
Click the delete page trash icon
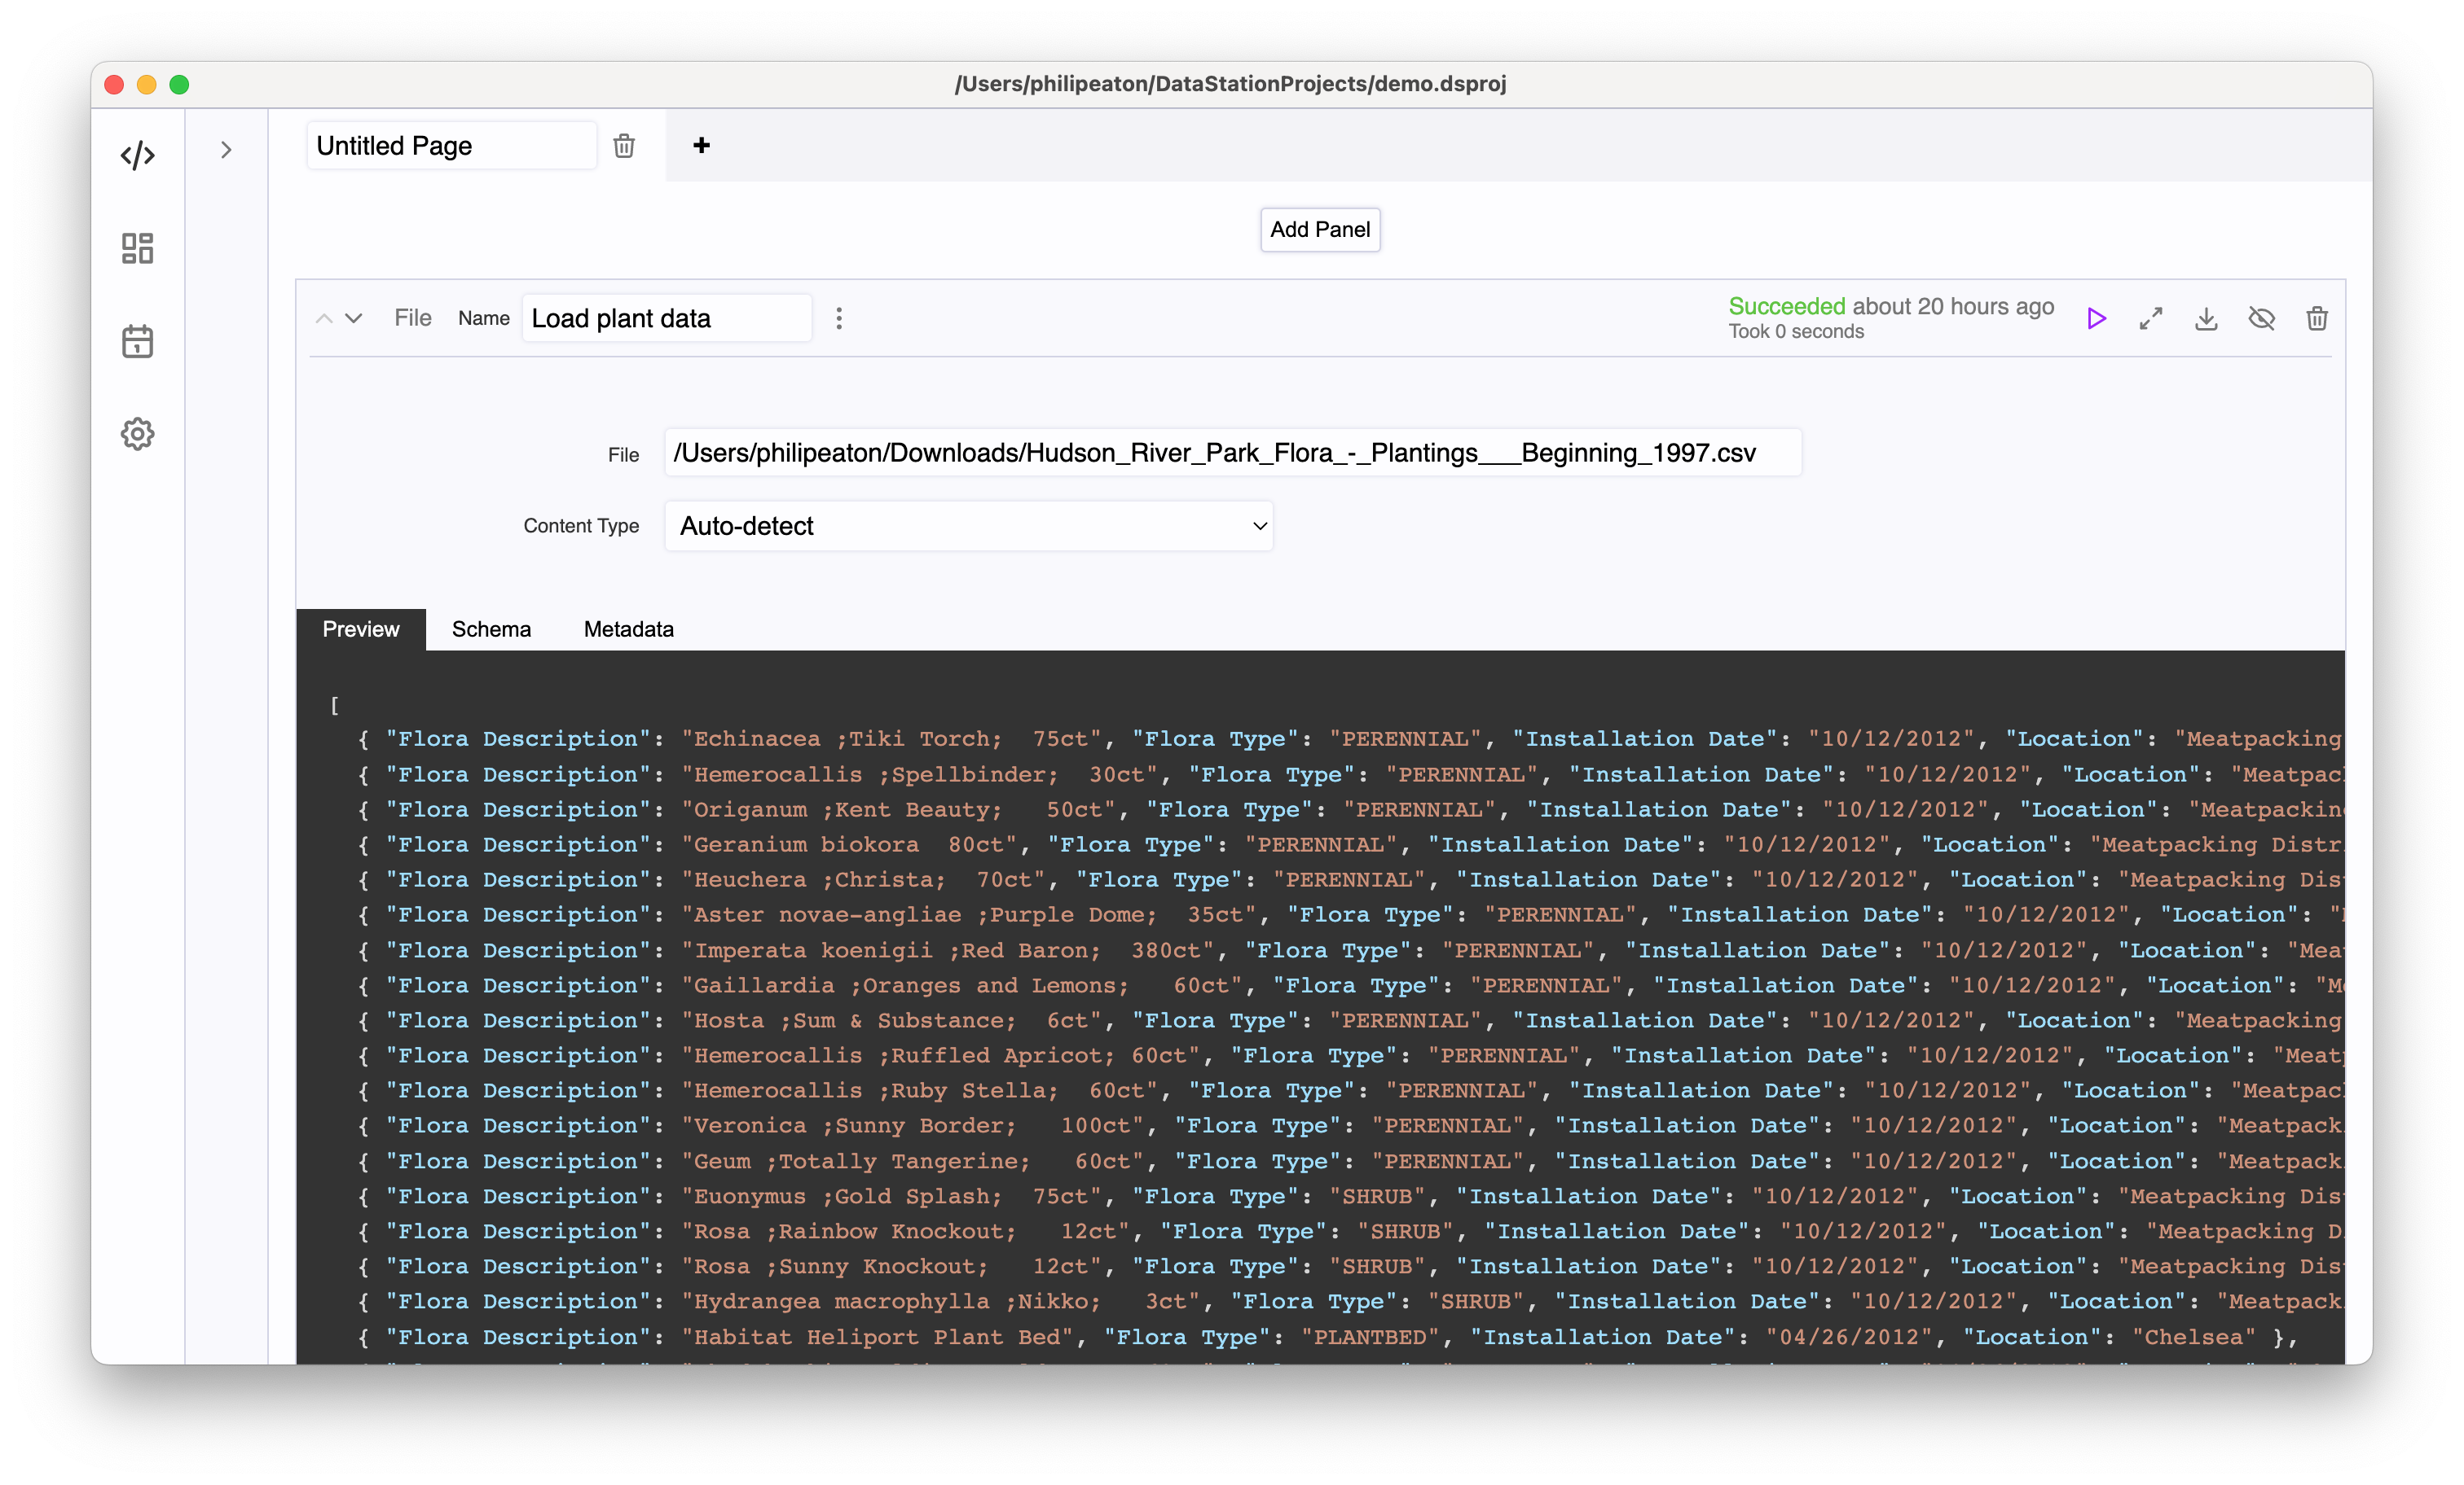pyautogui.click(x=625, y=146)
